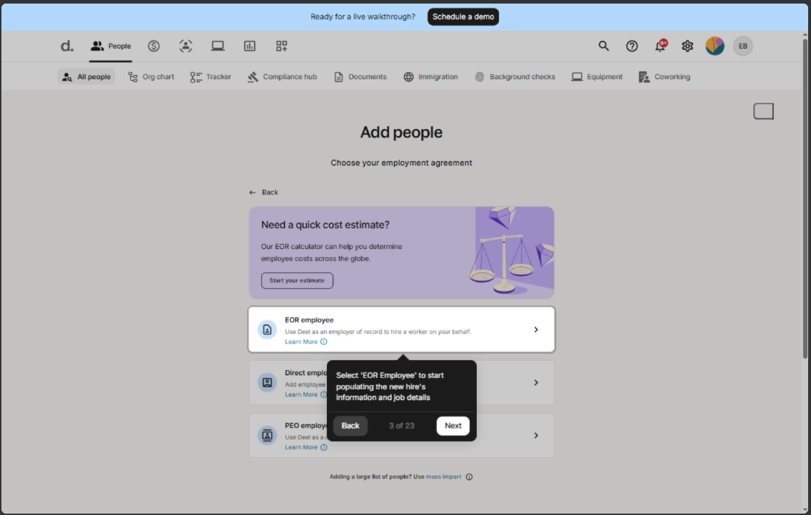Open the settings gear icon
Screen dimensions: 811x515
[x=687, y=46]
